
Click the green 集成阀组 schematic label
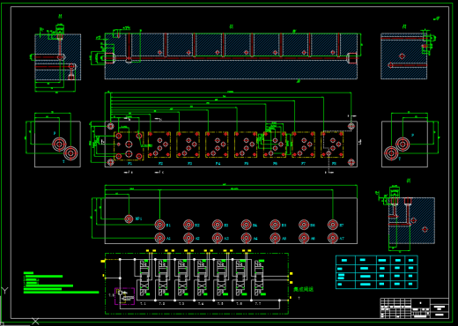[x=304, y=289]
